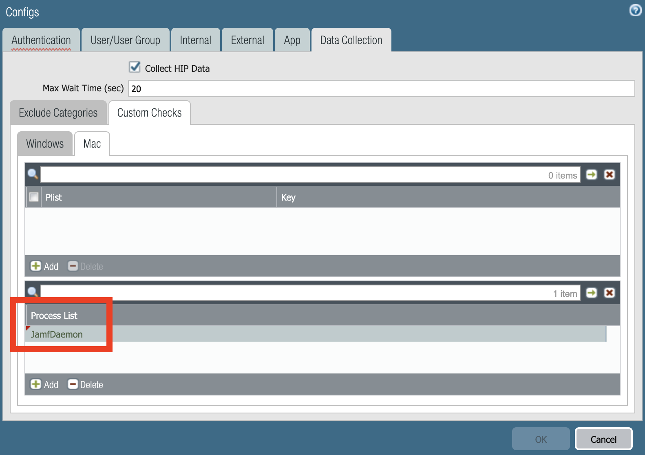Click the Plist search input field

click(310, 175)
